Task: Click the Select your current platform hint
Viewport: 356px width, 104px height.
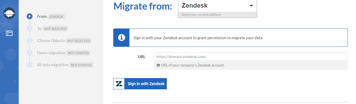Action: pos(201,15)
